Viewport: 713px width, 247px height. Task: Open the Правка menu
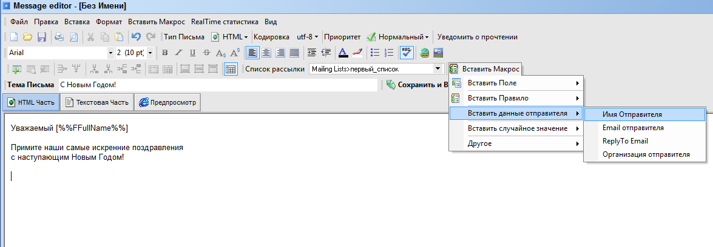(x=46, y=22)
